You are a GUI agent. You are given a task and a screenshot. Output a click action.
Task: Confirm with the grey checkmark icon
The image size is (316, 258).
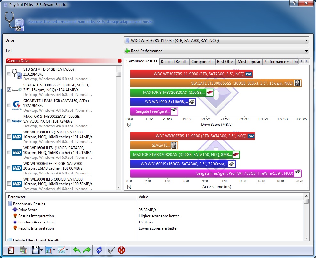[x=111, y=250]
